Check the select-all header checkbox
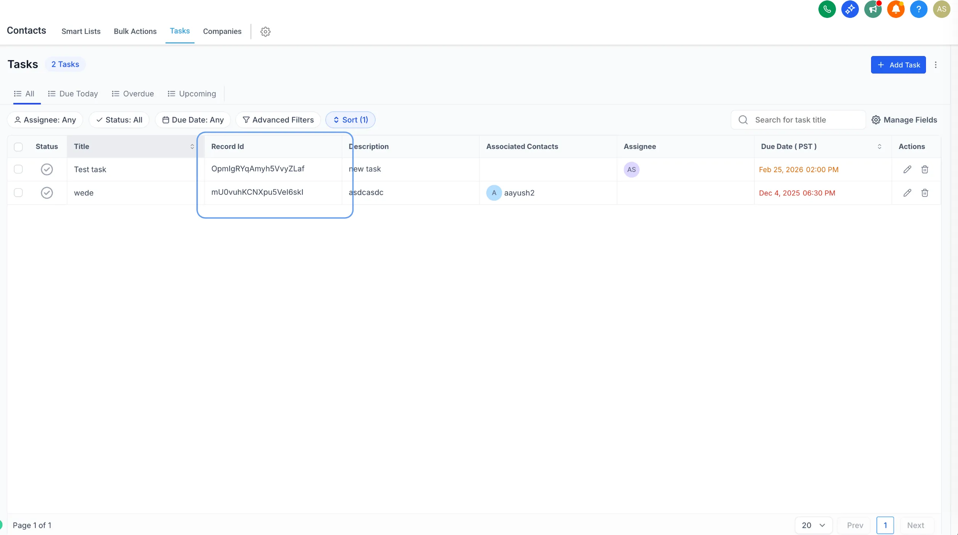Image resolution: width=958 pixels, height=535 pixels. pos(18,147)
